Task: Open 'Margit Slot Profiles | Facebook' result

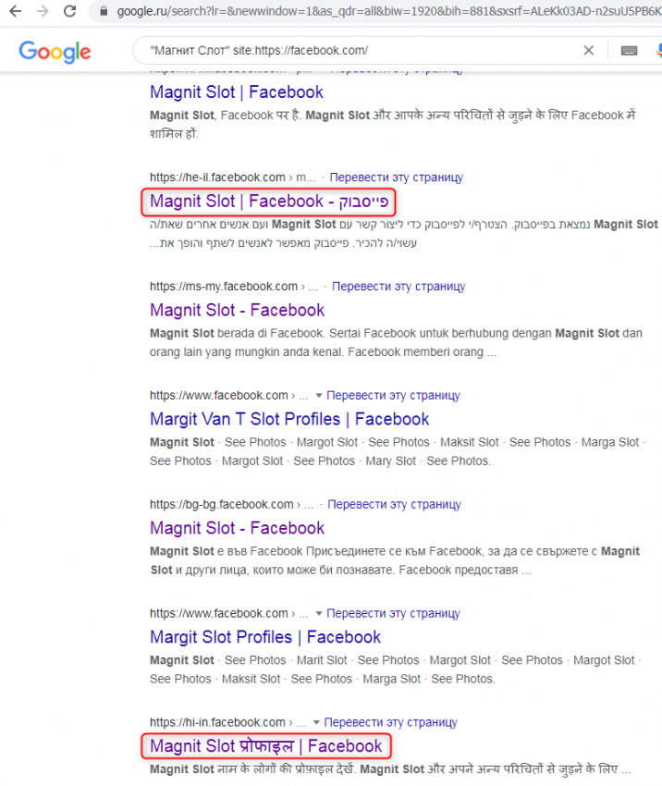Action: point(265,637)
